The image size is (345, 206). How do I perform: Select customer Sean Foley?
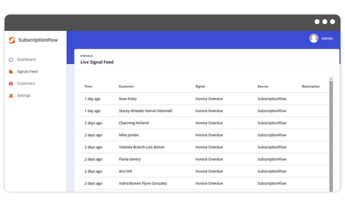tap(128, 99)
